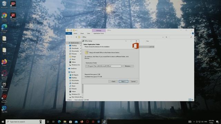The width and height of the screenshot is (221, 124).
Task: Click the Browse... button
Action: (128, 66)
